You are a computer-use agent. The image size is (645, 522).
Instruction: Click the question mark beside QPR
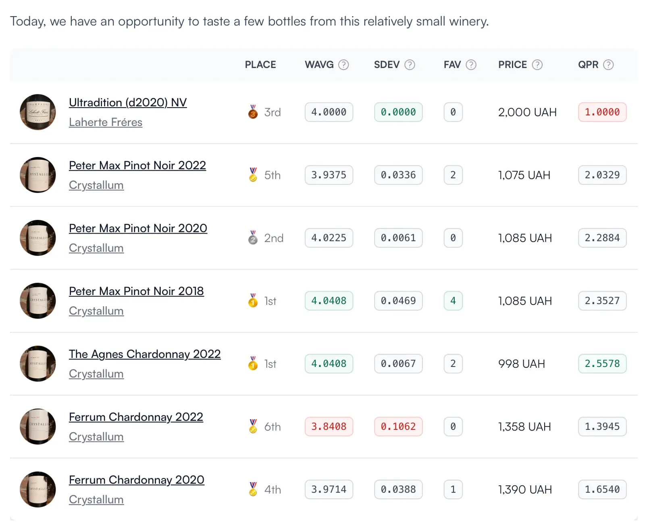608,65
